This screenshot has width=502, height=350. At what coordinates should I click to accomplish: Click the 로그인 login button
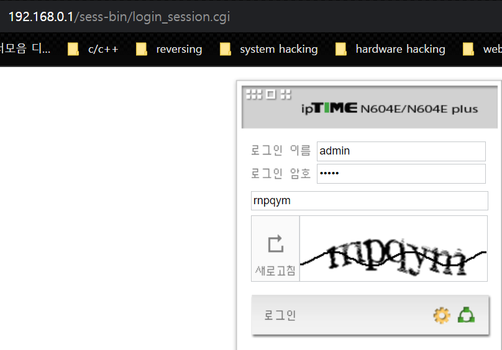point(370,315)
